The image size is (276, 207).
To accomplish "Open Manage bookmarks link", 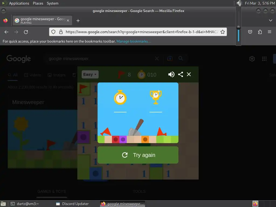I will tap(134, 41).
